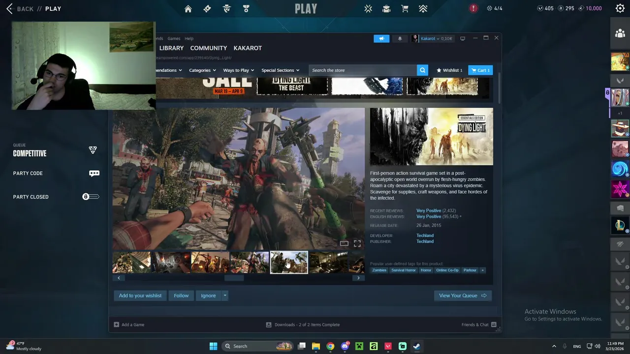Open Valorant social friends panel icon
630x354 pixels.
(x=620, y=33)
